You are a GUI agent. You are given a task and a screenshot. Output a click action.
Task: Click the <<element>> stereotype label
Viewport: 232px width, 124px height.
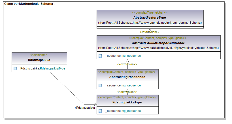click(x=39, y=55)
